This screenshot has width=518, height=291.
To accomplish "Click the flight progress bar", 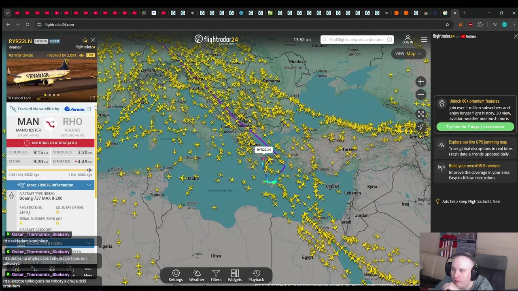I will tap(50, 170).
